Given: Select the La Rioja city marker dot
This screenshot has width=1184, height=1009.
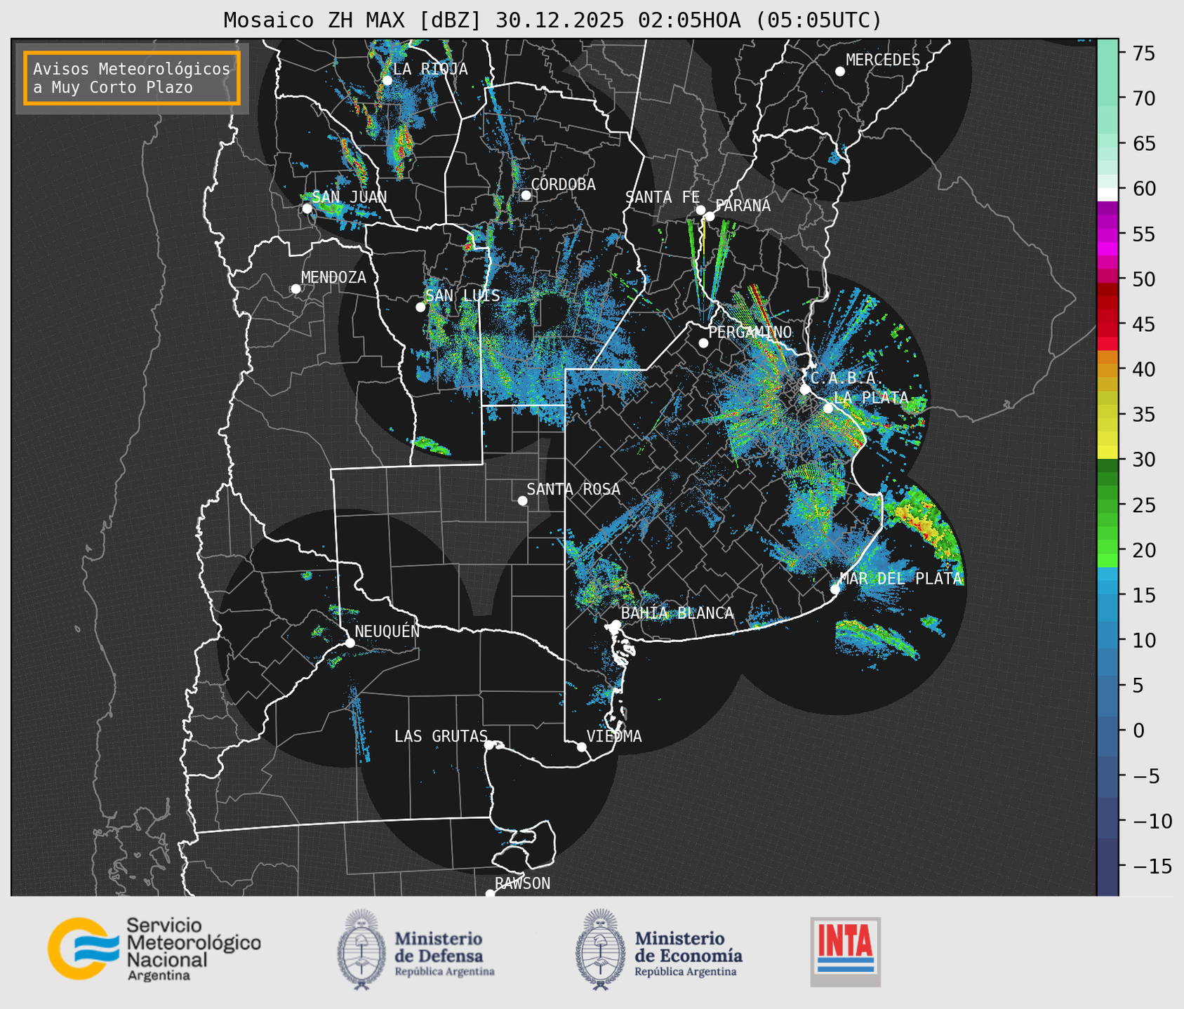Looking at the screenshot, I should [387, 81].
